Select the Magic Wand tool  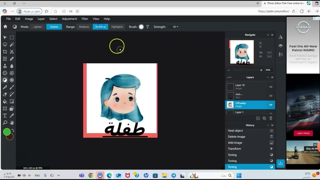(x=12, y=44)
